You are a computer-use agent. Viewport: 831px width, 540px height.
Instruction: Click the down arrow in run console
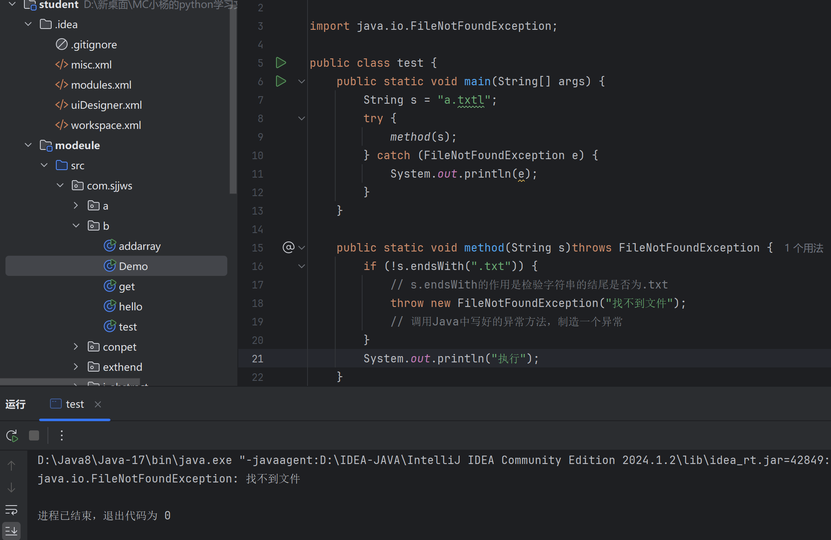coord(11,488)
